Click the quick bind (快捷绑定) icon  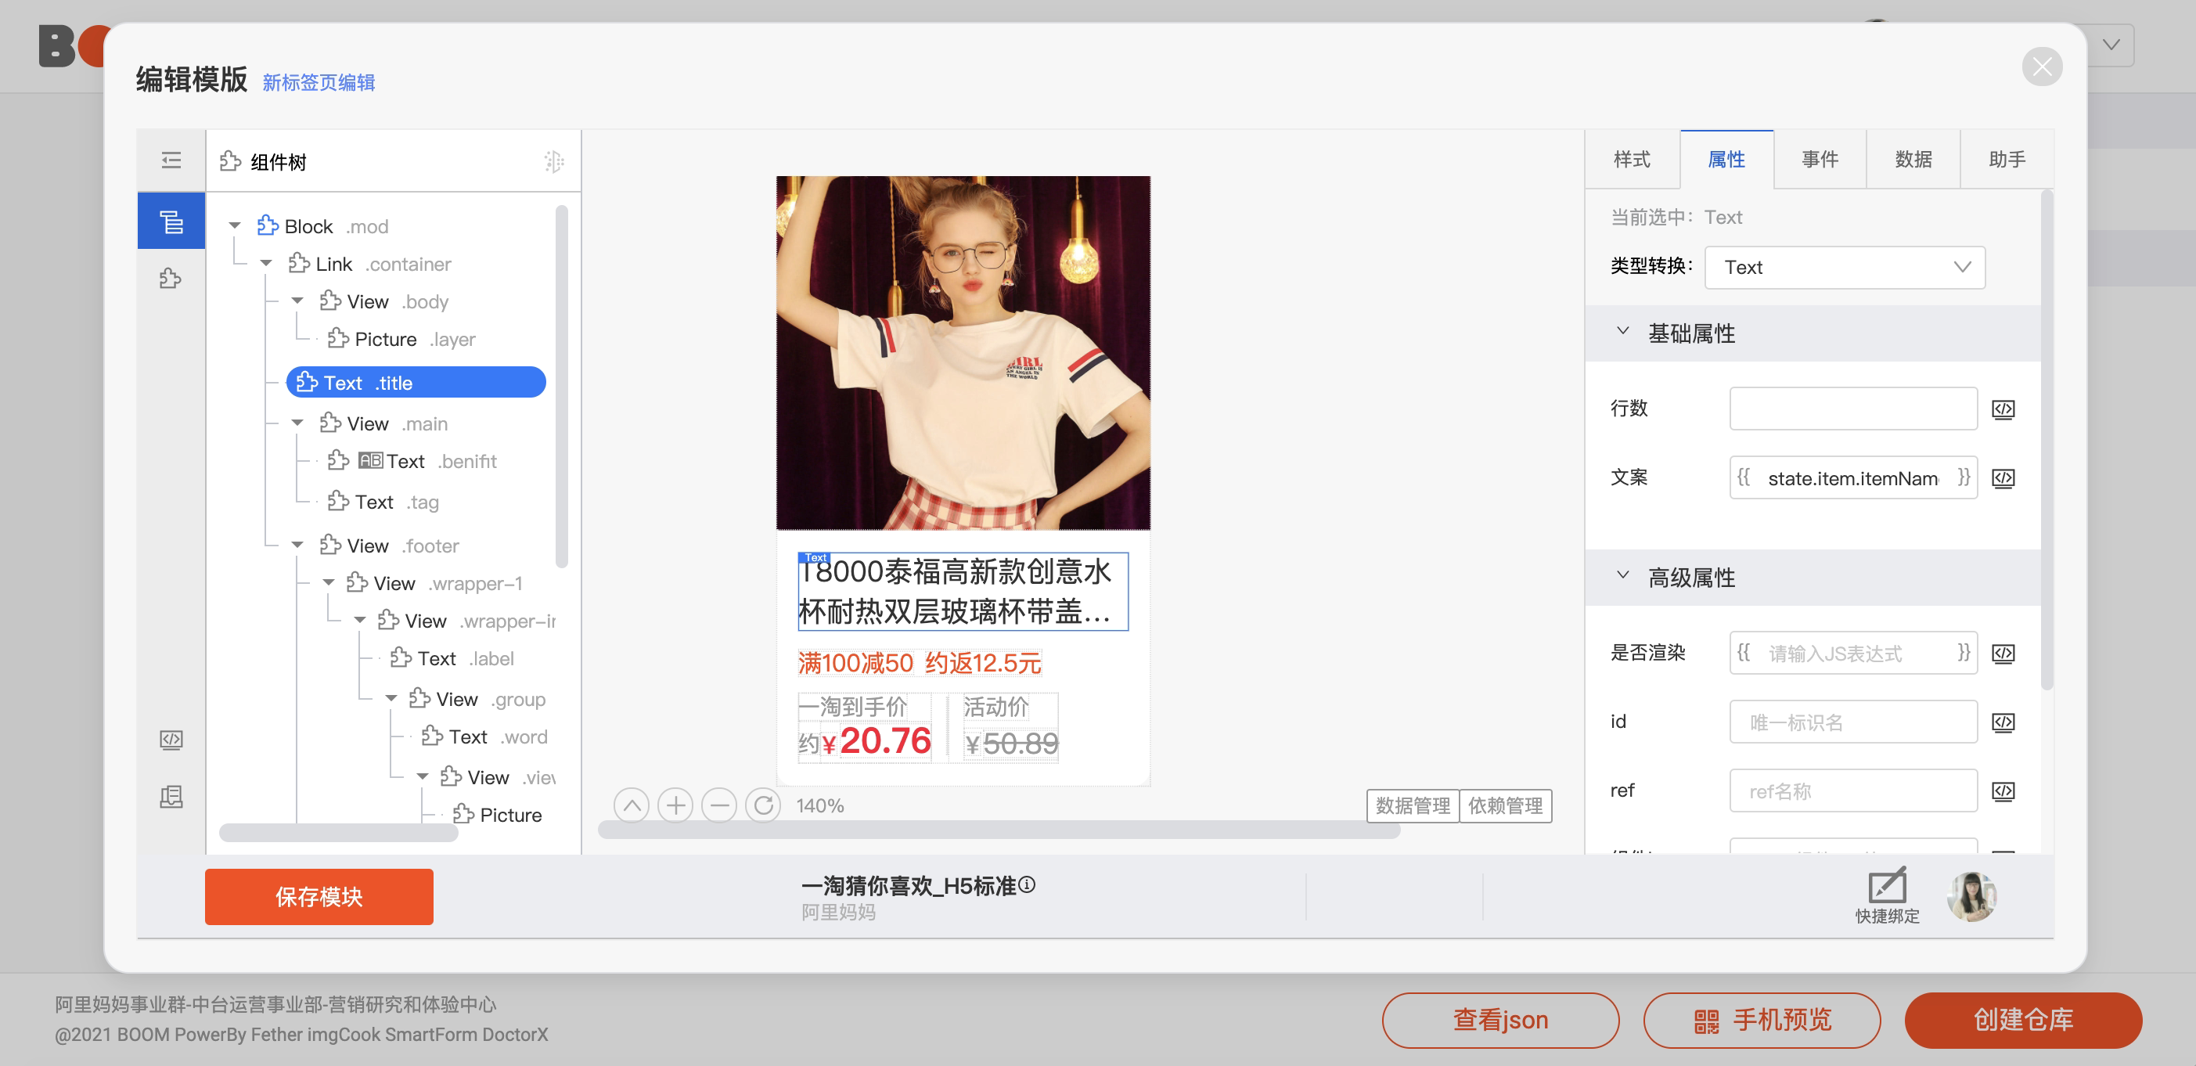tap(1887, 887)
